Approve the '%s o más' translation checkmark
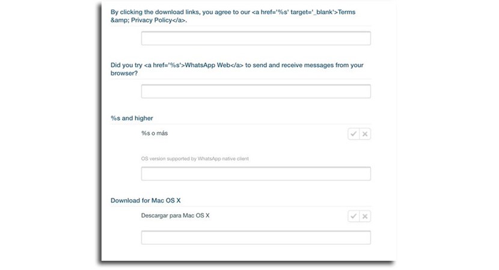 (x=354, y=134)
